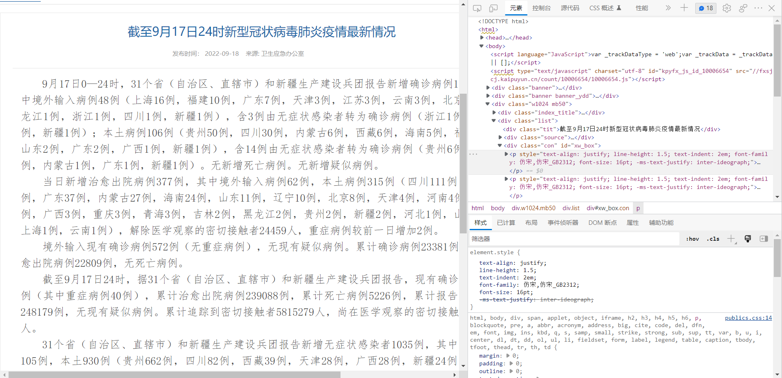Click the source text 卫生应急办公室
This screenshot has height=378, width=782.
(x=283, y=54)
